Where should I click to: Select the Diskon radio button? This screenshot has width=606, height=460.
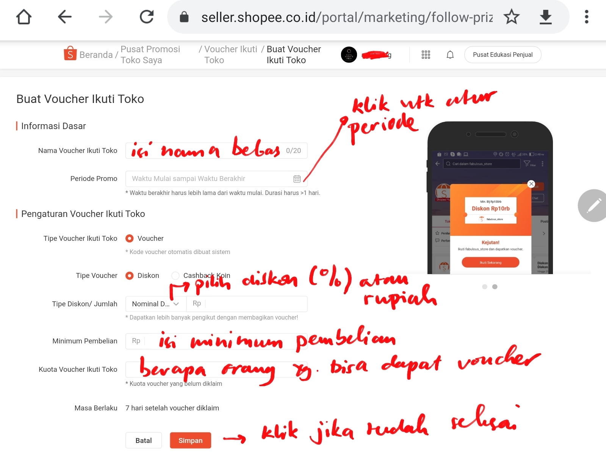pos(130,276)
